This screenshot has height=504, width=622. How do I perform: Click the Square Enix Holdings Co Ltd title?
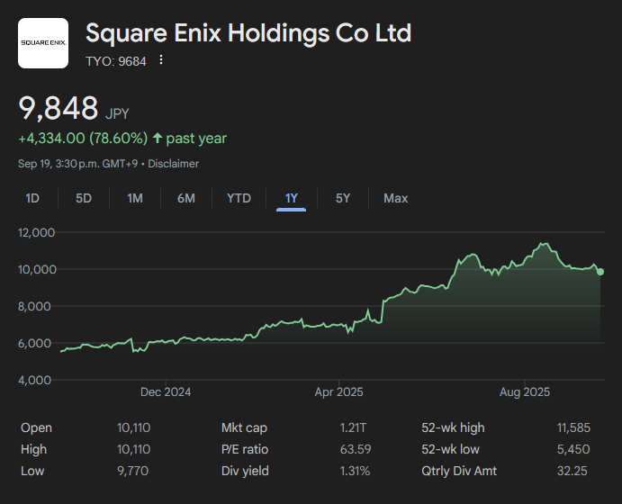[x=248, y=33]
